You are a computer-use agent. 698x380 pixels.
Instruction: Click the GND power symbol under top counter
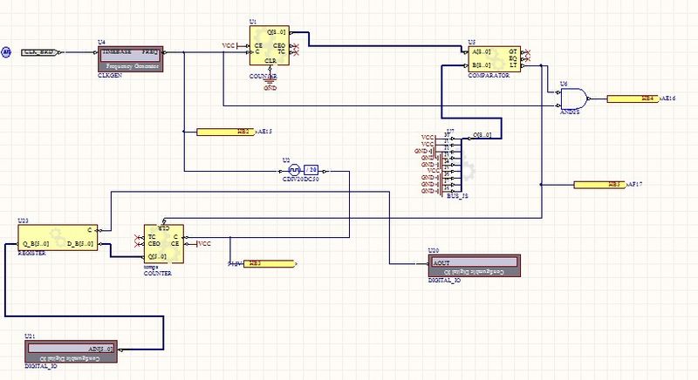[270, 85]
